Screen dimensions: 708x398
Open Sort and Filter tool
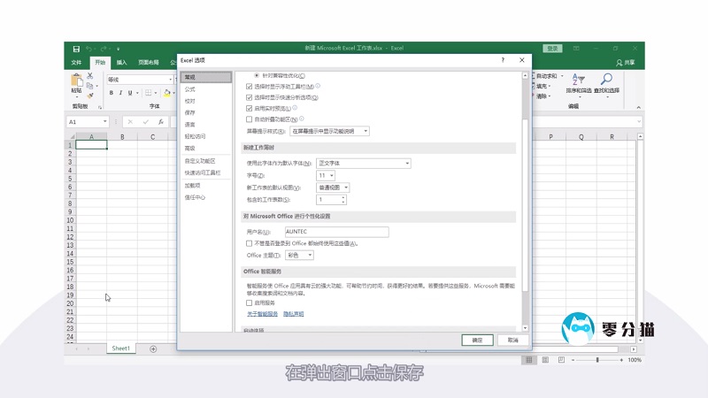click(x=578, y=82)
